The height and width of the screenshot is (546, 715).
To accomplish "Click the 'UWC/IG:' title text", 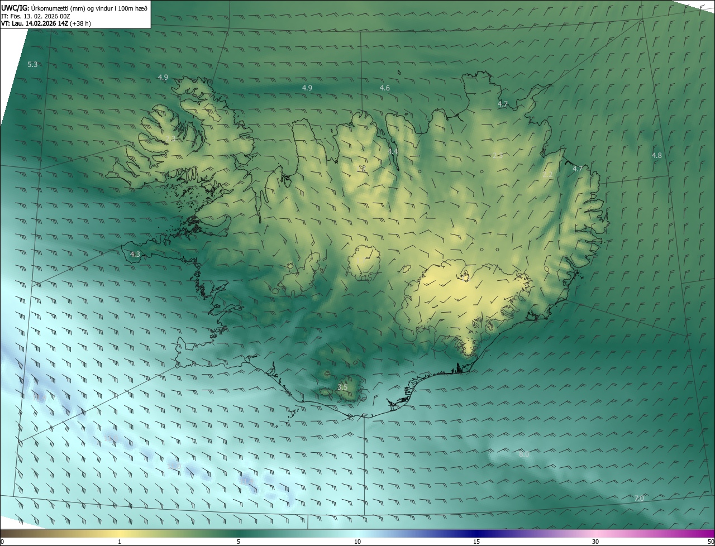I will point(15,8).
